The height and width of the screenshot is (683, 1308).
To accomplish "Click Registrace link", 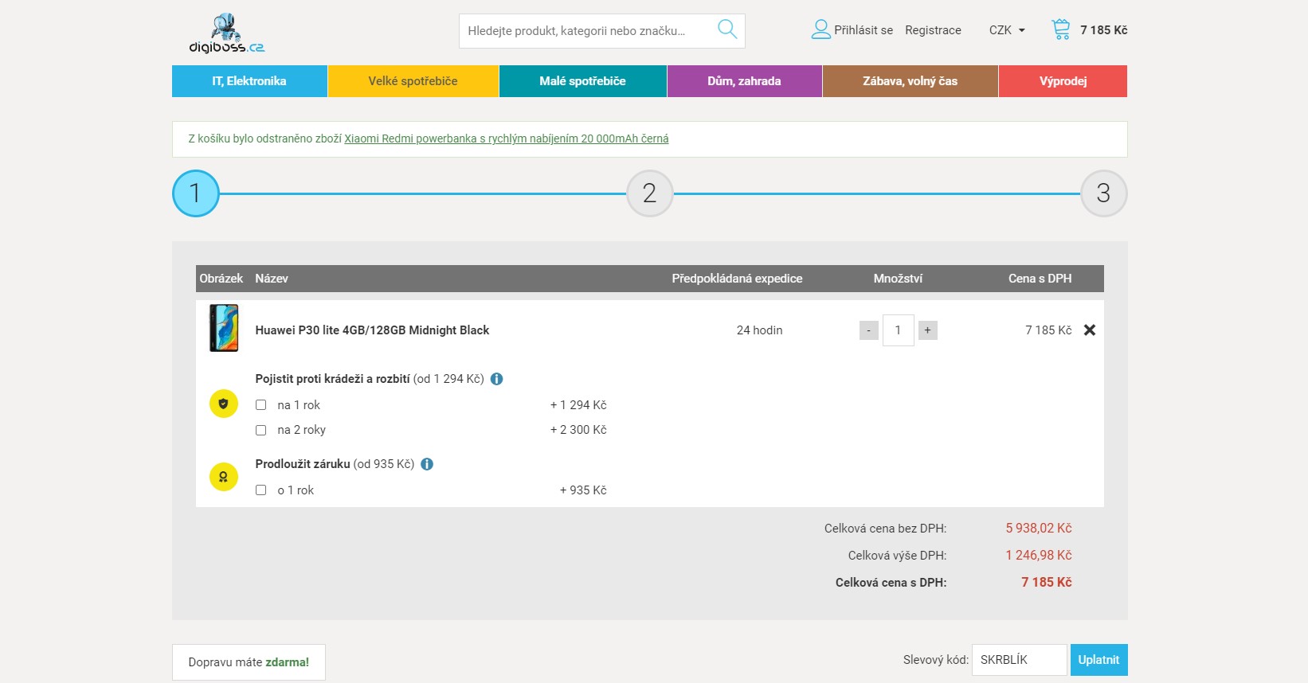I will click(933, 30).
